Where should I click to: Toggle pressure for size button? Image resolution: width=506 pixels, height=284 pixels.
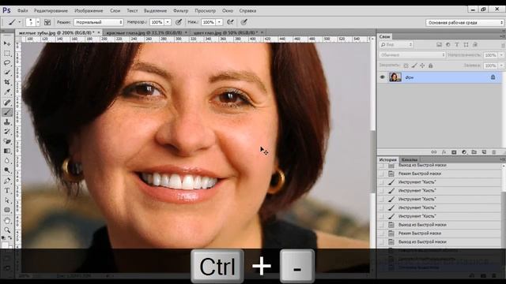pos(244,22)
